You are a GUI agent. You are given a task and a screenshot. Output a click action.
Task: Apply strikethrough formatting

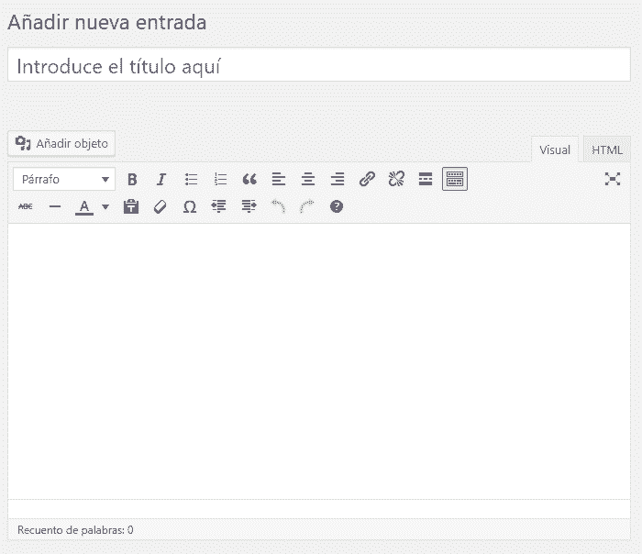[26, 206]
